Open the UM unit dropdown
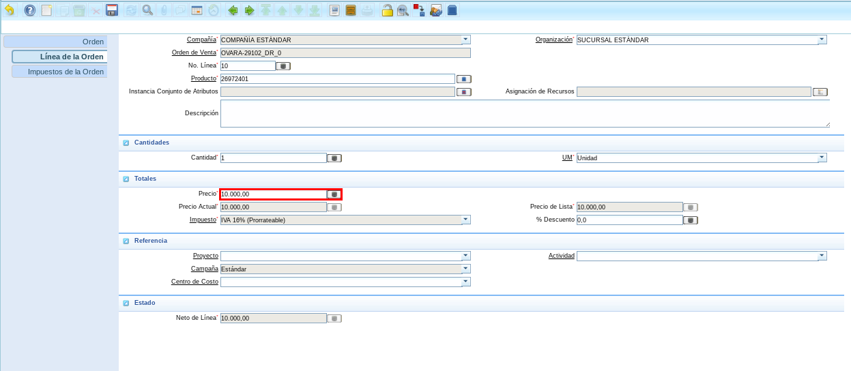Viewport: 851px width, 371px height. coord(822,158)
